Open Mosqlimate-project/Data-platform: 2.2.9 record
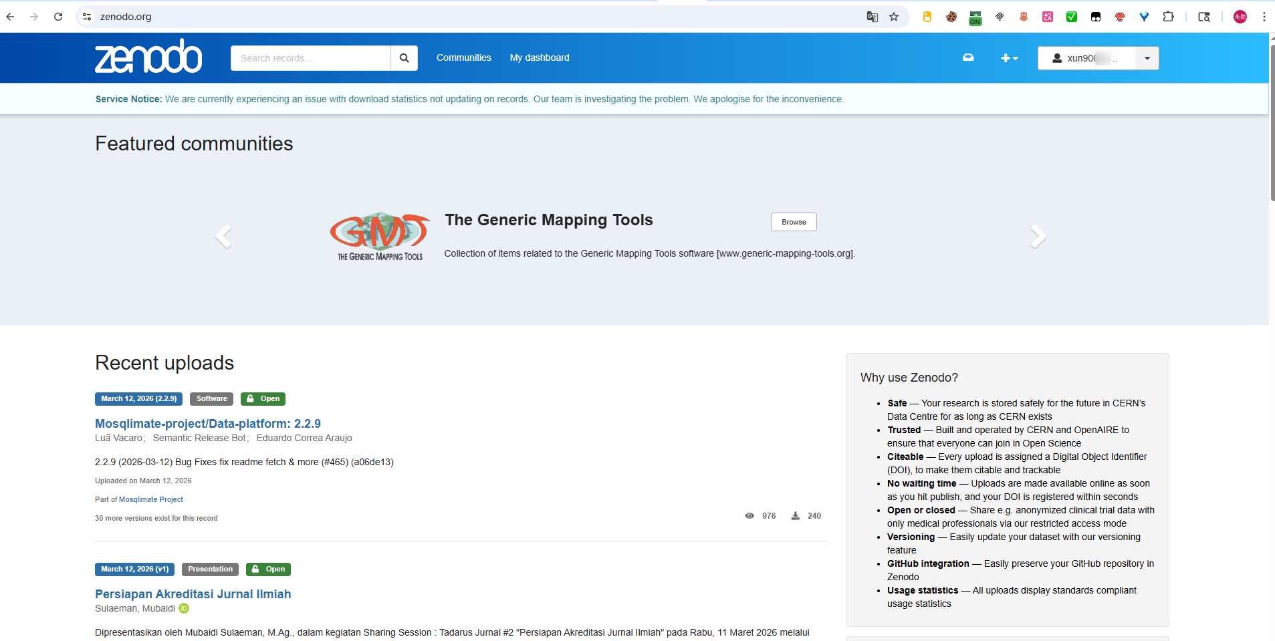The height and width of the screenshot is (641, 1275). point(208,423)
